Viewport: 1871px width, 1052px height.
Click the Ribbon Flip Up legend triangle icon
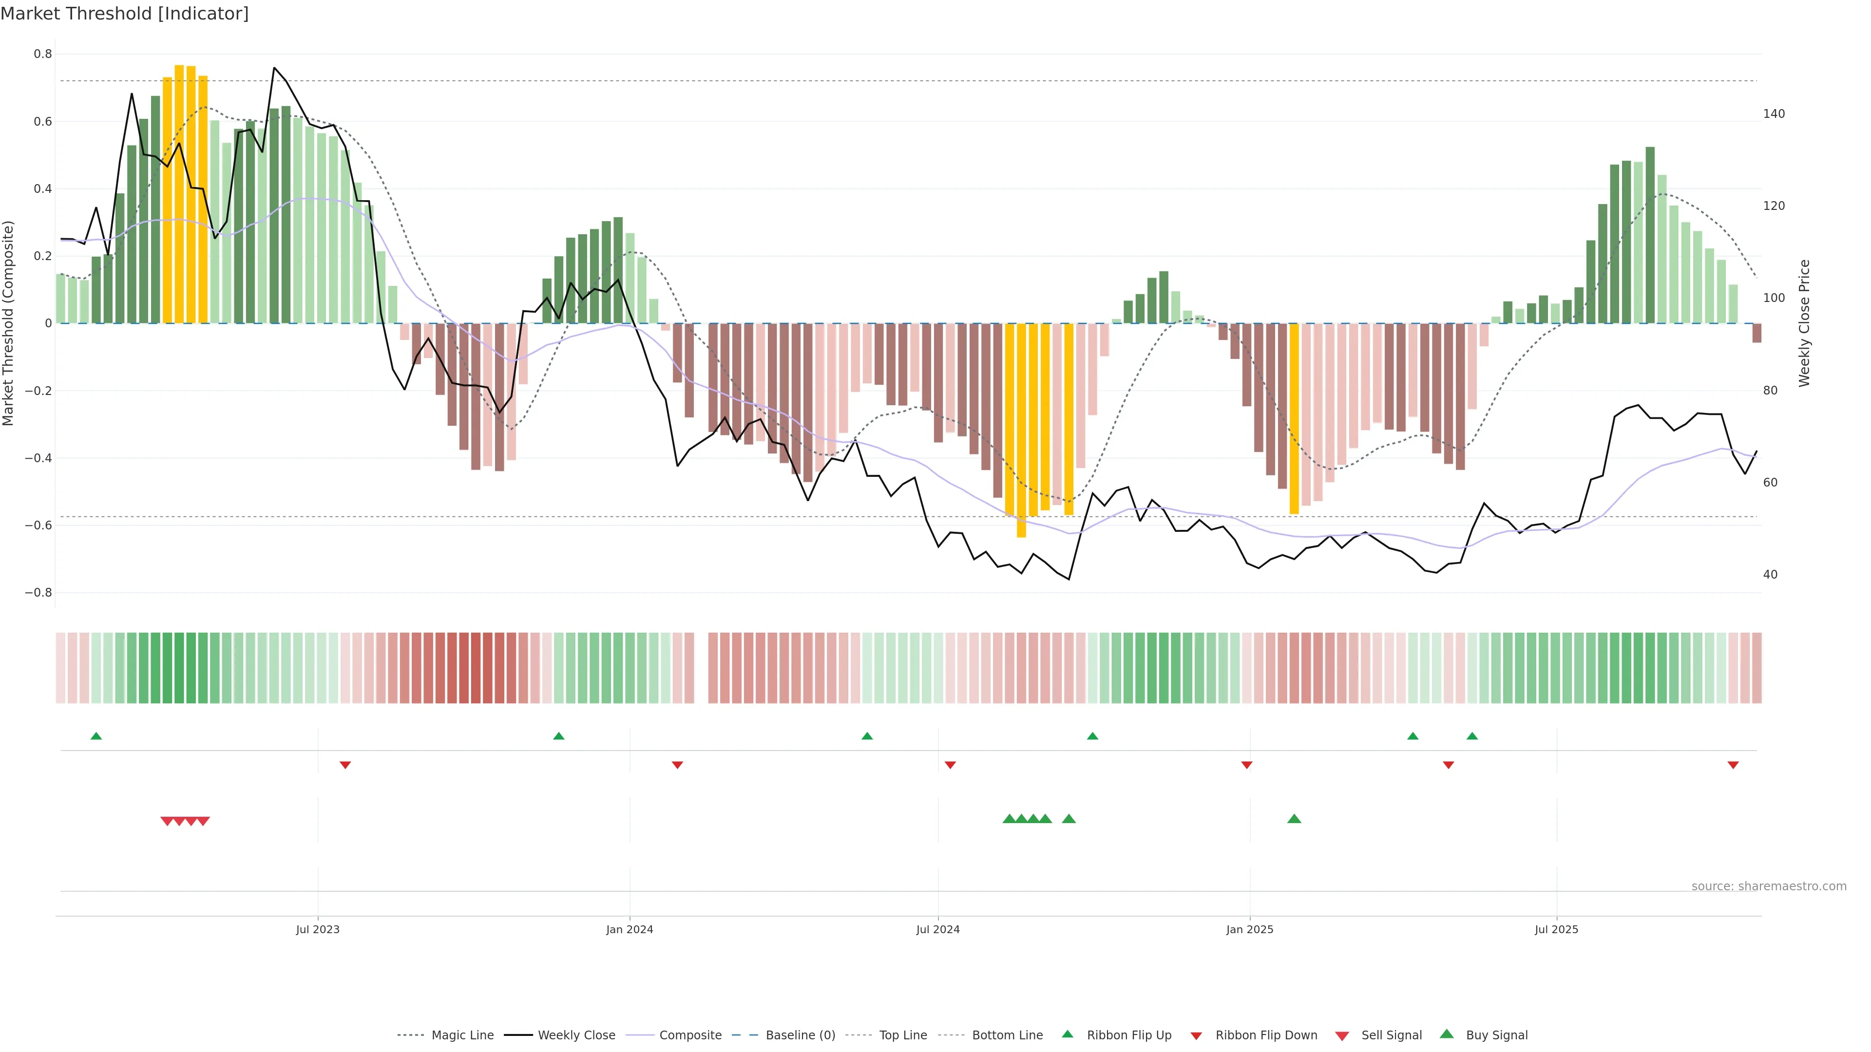click(x=1067, y=1034)
